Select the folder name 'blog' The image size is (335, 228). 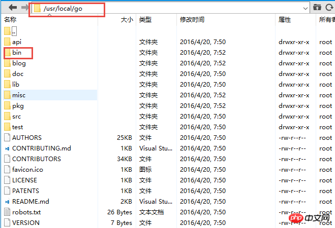click(x=19, y=63)
